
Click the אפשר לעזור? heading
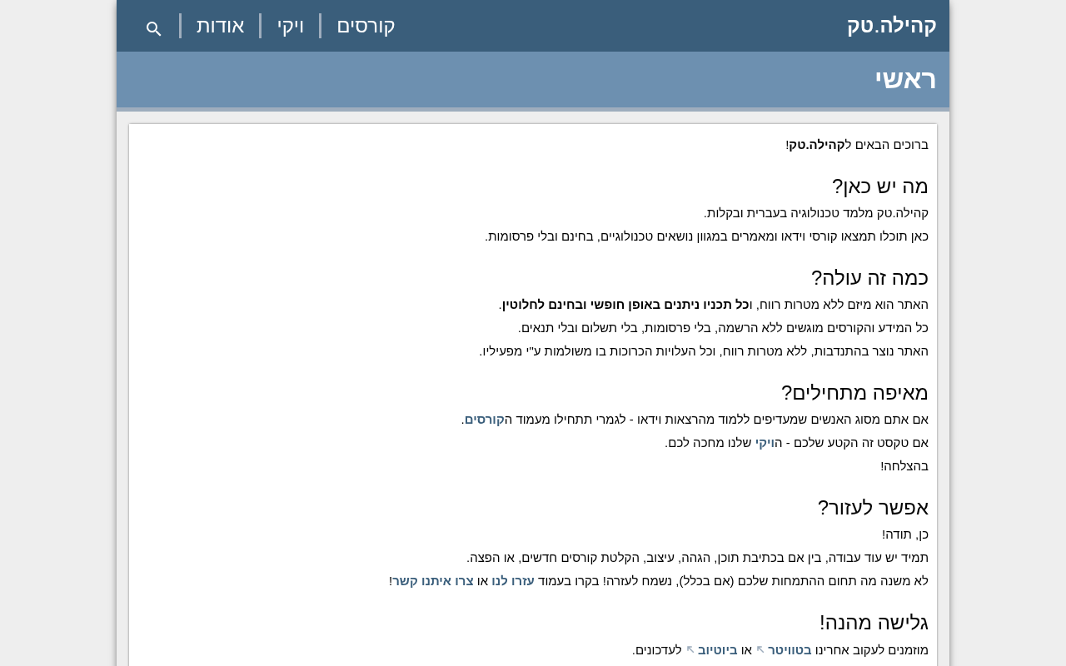873,507
